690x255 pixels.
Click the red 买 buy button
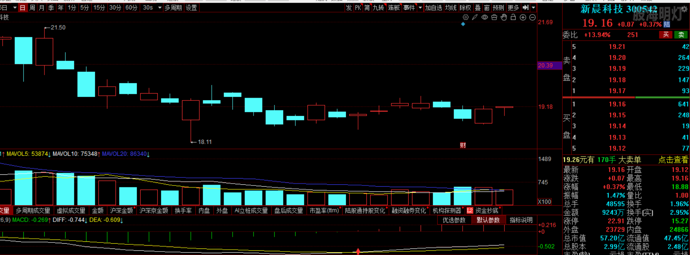click(666, 35)
